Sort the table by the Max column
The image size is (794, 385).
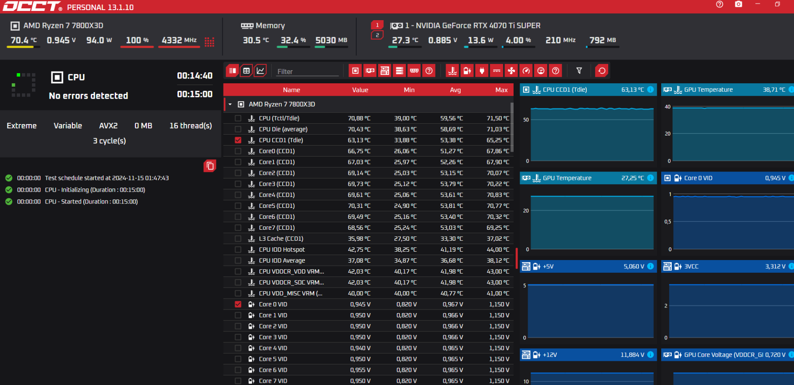(502, 90)
